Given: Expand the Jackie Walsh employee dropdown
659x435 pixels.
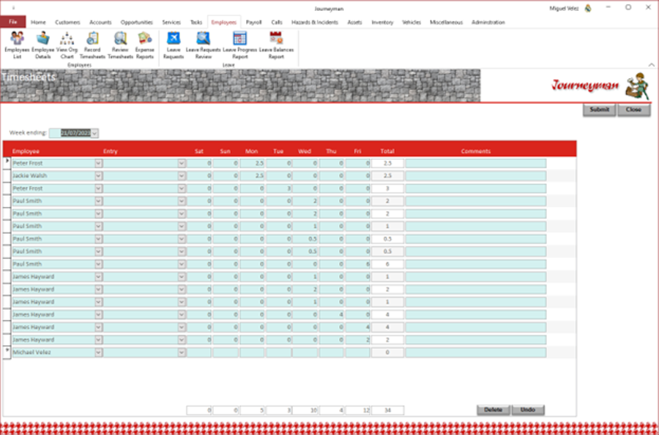Looking at the screenshot, I should (98, 175).
